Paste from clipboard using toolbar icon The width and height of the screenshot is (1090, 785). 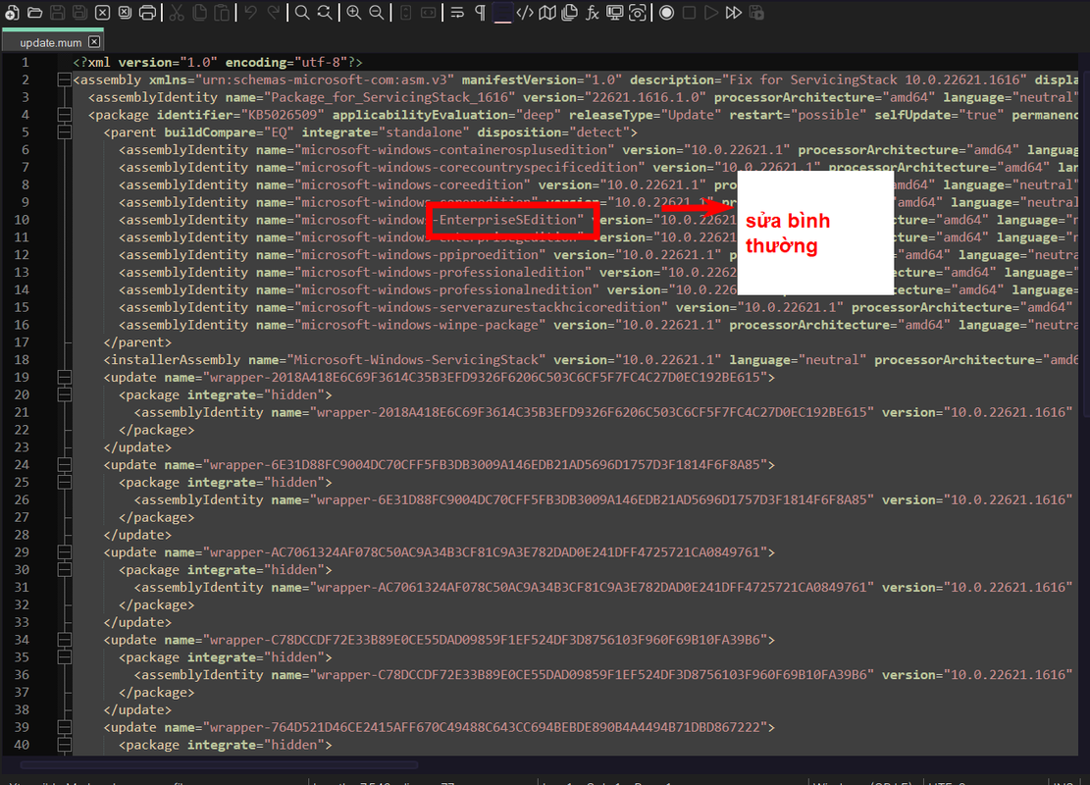coord(222,13)
